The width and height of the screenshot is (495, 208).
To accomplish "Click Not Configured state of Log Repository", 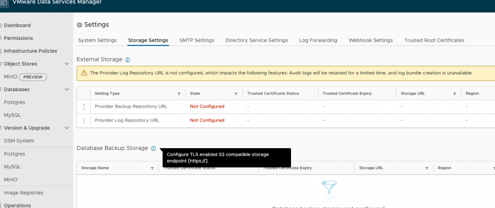I will pyautogui.click(x=207, y=120).
